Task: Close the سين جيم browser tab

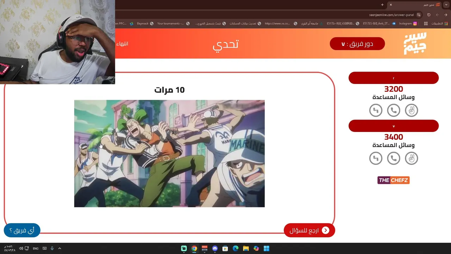Action: click(391, 5)
